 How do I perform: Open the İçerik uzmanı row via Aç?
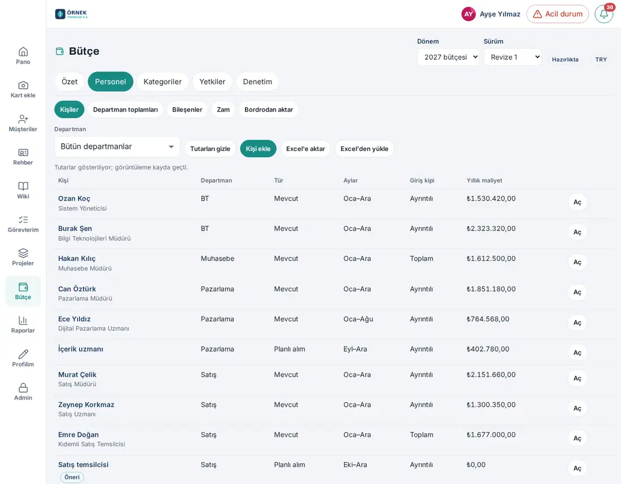coord(578,353)
